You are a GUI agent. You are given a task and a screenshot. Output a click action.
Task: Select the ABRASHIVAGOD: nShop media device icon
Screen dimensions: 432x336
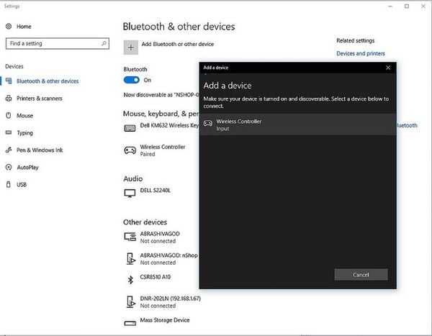[x=130, y=258]
